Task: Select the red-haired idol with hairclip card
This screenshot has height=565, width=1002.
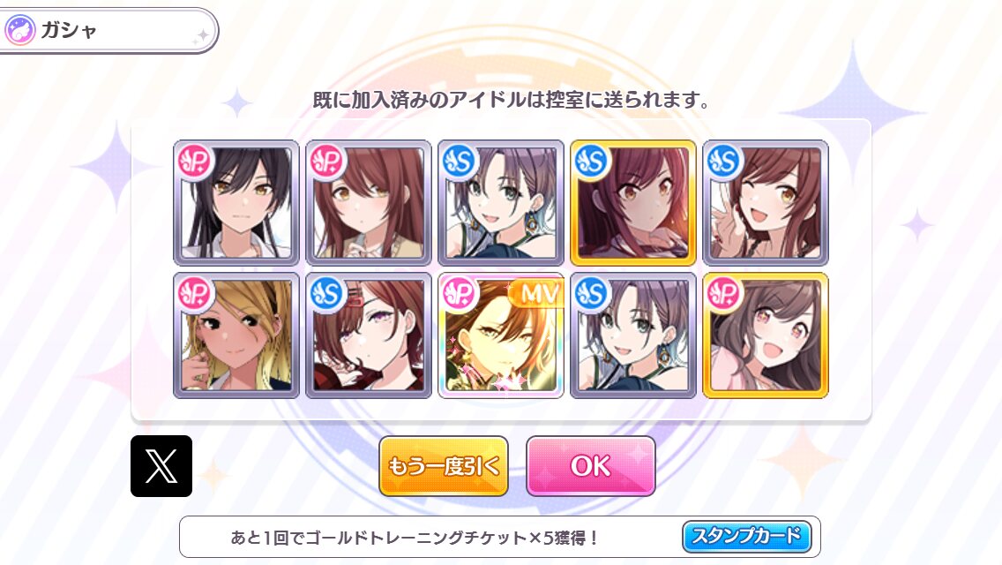Action: 369,335
